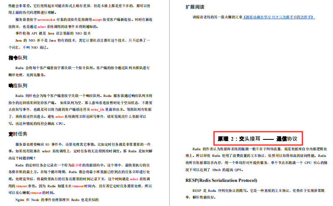
Task: Click the 指令队列 heading
Action: coord(18,58)
